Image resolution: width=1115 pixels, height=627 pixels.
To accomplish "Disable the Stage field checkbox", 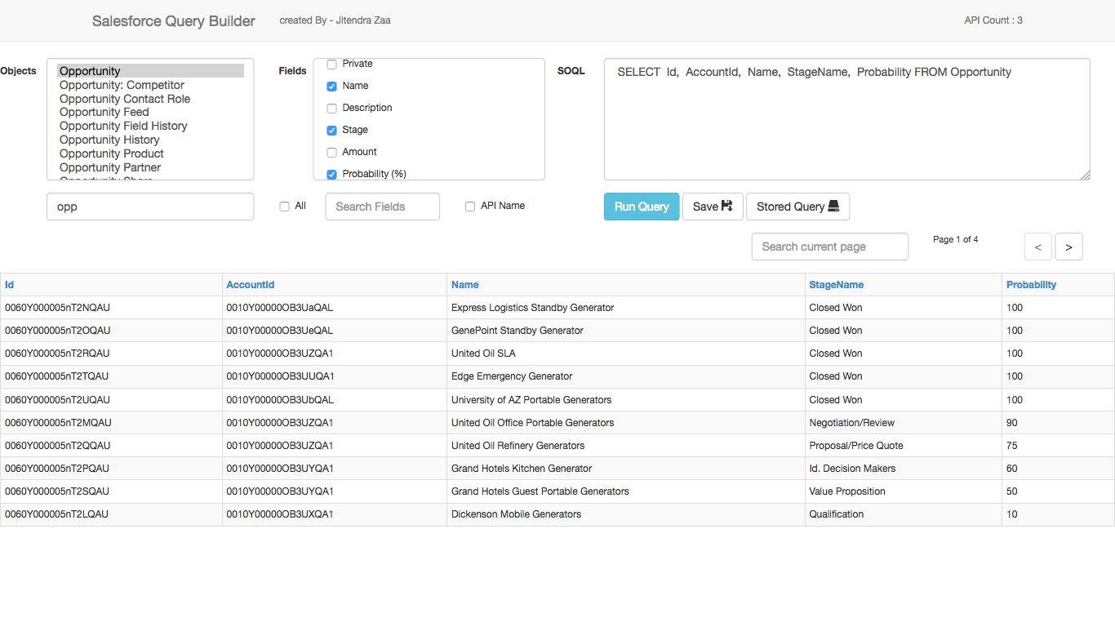I will (x=331, y=130).
